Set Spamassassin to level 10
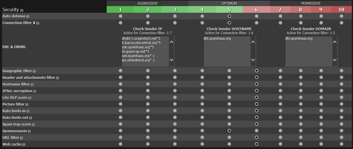The width and height of the screenshot is (353, 149). coord(341,131)
